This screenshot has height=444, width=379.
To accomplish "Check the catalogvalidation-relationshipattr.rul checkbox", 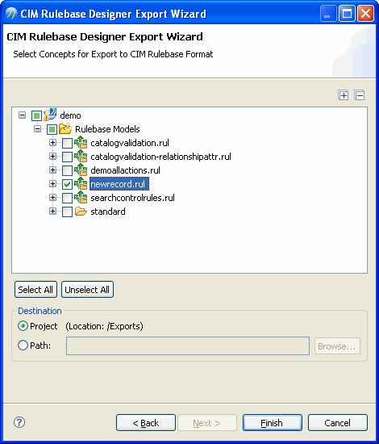I will click(67, 157).
